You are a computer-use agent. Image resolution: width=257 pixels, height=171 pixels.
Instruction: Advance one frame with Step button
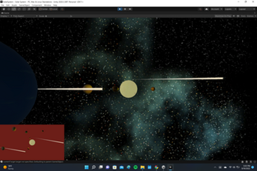click(x=130, y=9)
